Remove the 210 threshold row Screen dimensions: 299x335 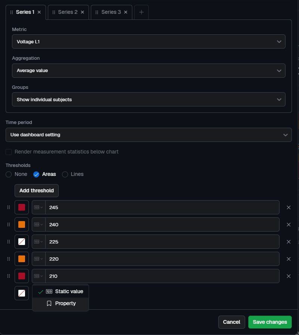289,276
